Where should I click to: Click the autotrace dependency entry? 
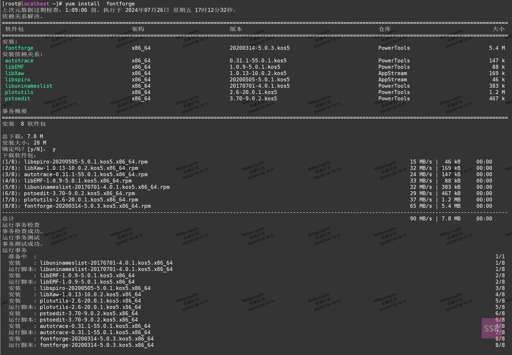tap(19, 61)
